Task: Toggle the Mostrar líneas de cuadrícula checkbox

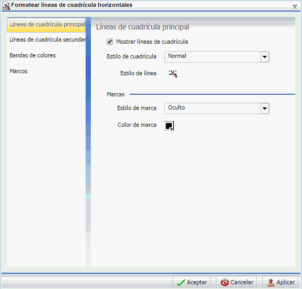Action: (x=110, y=42)
